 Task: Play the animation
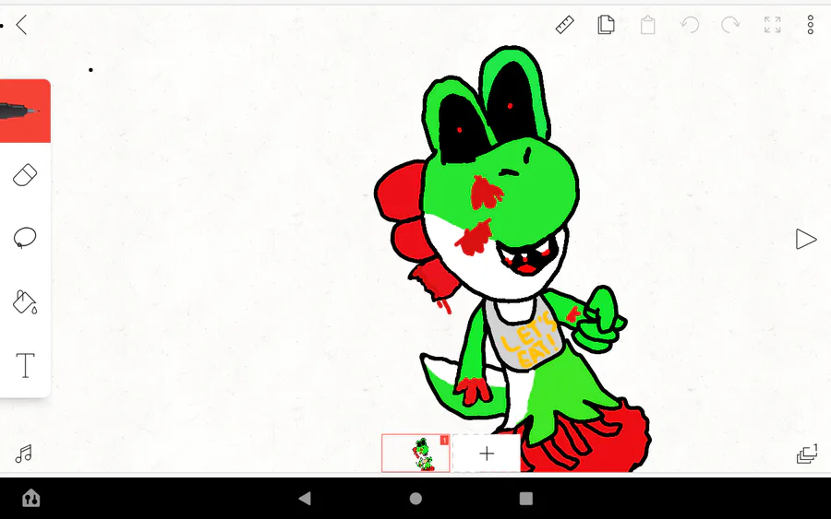[x=805, y=239]
